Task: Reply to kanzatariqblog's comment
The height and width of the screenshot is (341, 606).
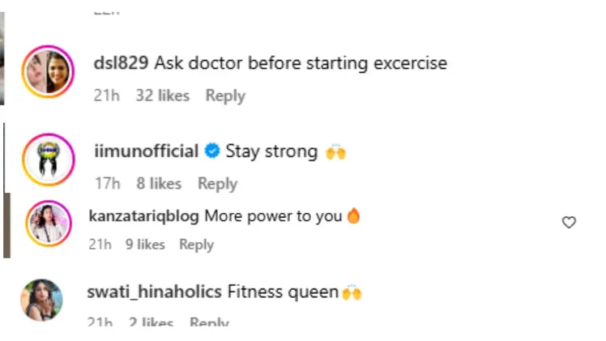Action: pyautogui.click(x=196, y=245)
